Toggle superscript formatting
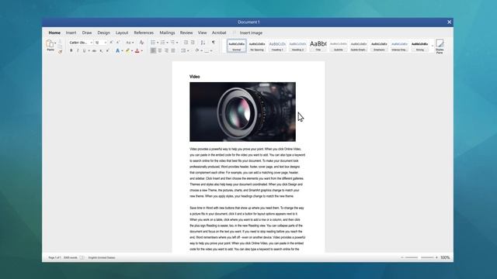The image size is (497, 279). 108,50
